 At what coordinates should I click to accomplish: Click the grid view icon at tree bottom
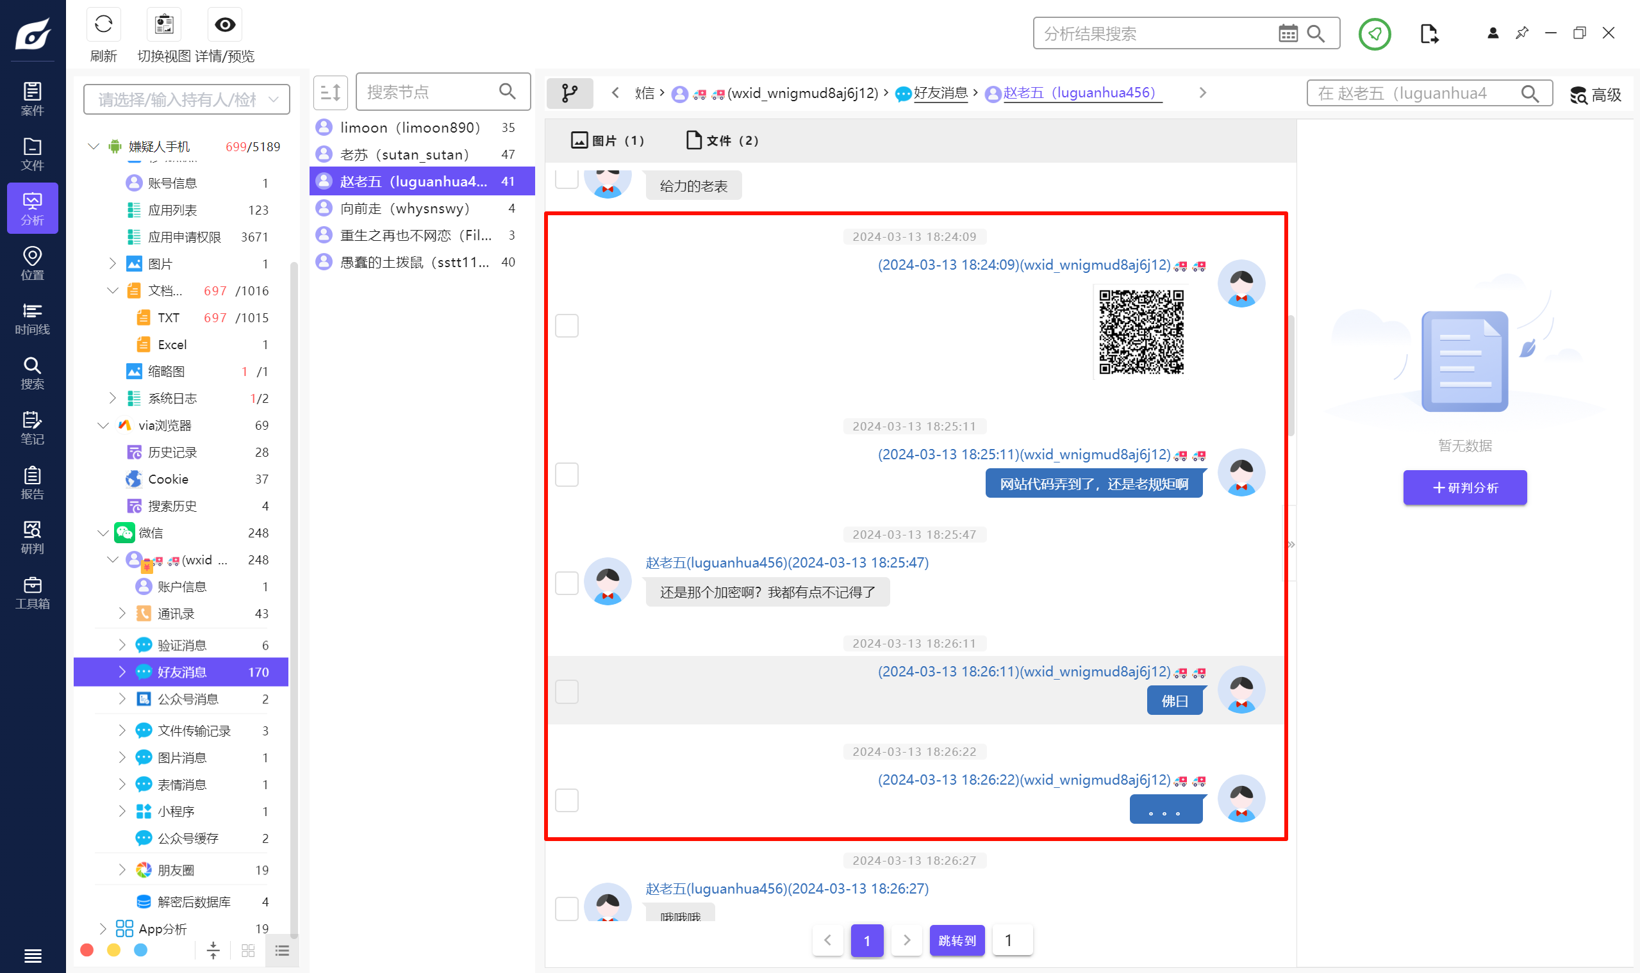[x=248, y=950]
